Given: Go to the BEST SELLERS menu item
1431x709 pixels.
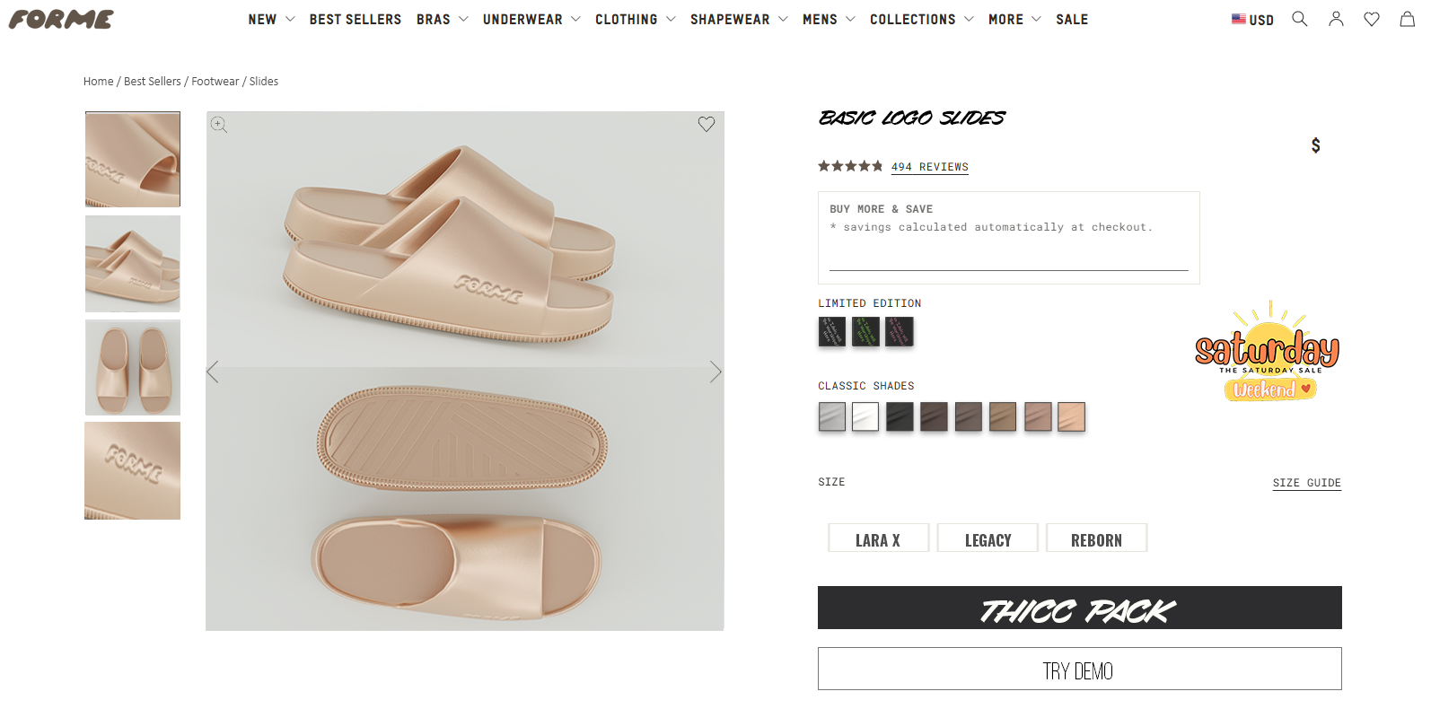Looking at the screenshot, I should [x=356, y=19].
